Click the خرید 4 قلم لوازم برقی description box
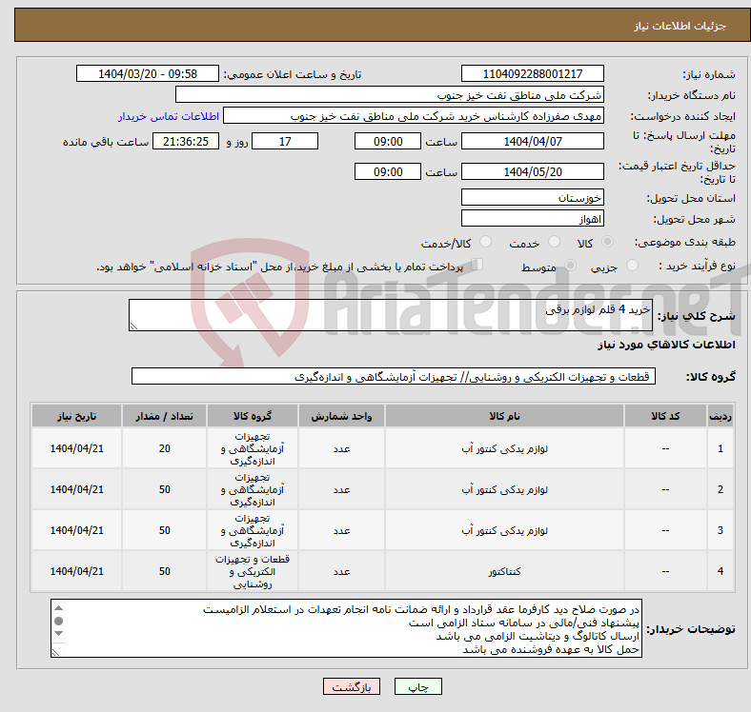The image size is (751, 712). click(391, 315)
